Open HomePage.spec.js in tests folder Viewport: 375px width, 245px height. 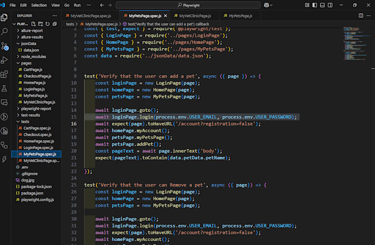pos(39,141)
